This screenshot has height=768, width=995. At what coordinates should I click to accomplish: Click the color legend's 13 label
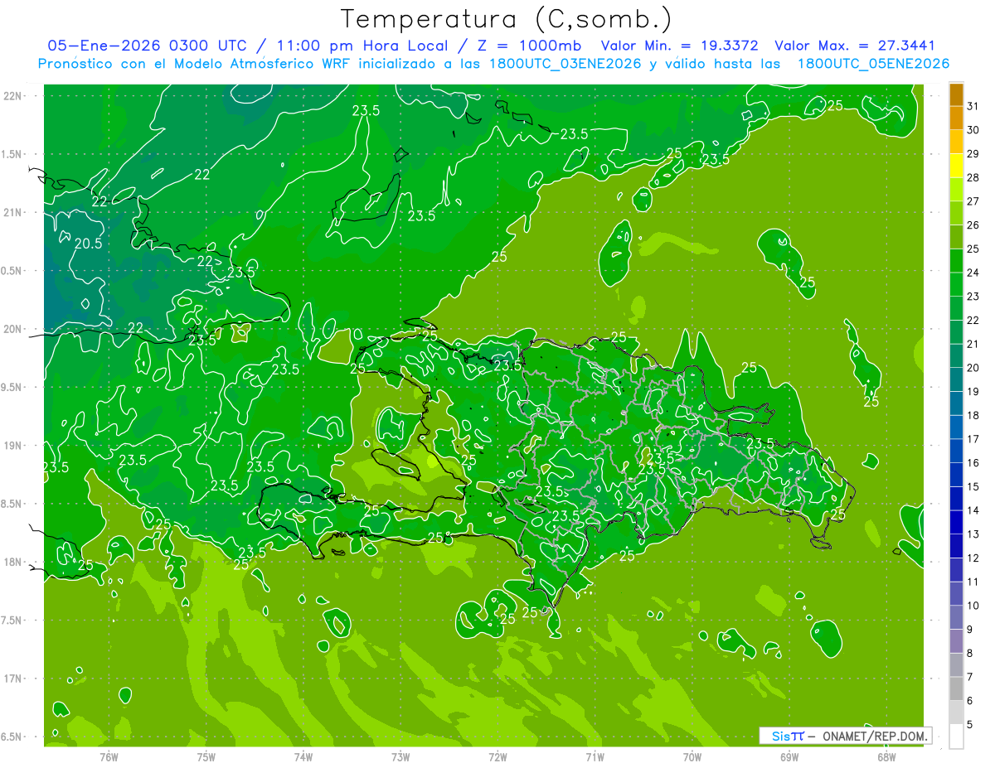[973, 534]
